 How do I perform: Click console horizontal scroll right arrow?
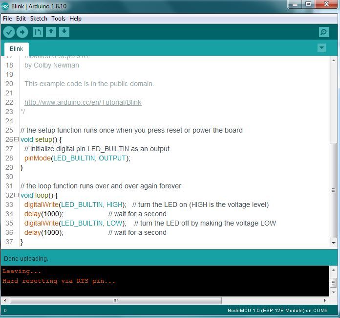(325, 300)
